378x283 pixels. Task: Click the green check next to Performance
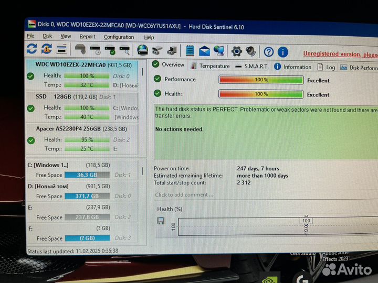pos(157,79)
